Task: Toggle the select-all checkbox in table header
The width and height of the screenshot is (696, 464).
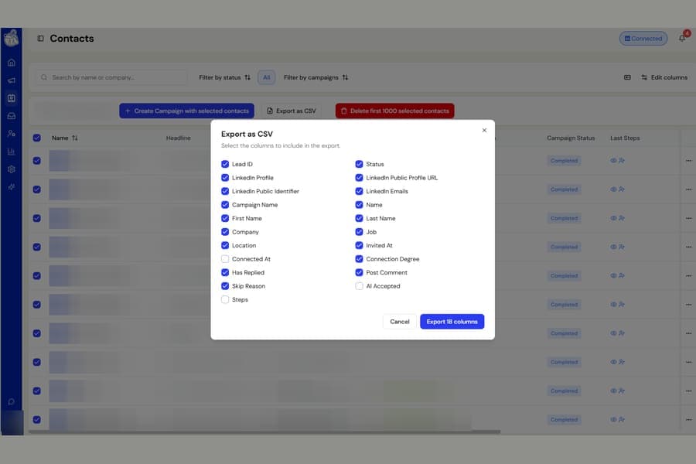Action: point(37,138)
